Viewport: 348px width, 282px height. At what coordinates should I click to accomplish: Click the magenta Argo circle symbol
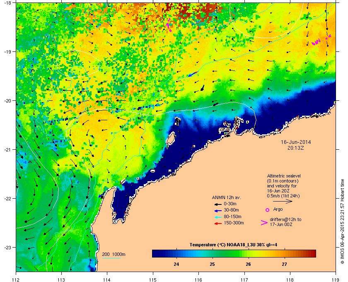pyautogui.click(x=268, y=210)
